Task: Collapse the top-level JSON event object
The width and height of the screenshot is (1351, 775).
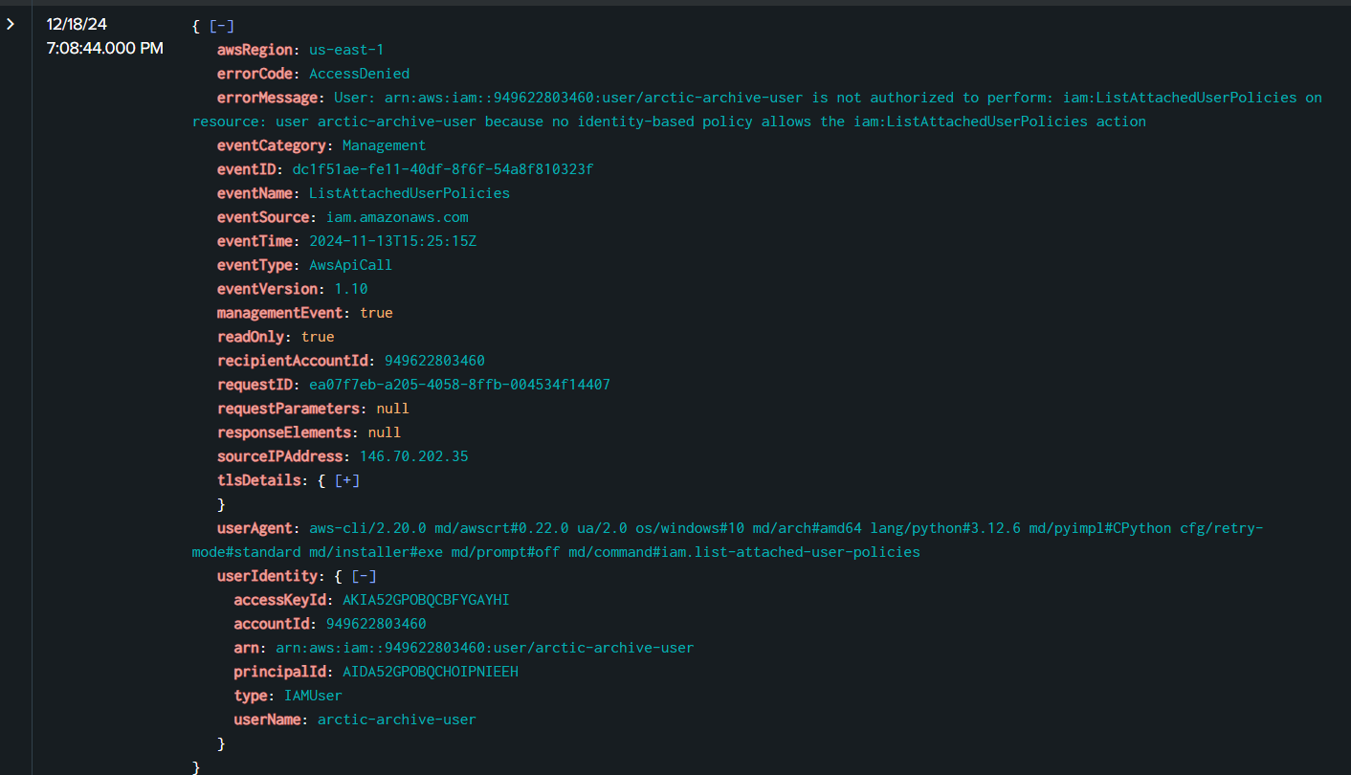Action: (x=221, y=26)
